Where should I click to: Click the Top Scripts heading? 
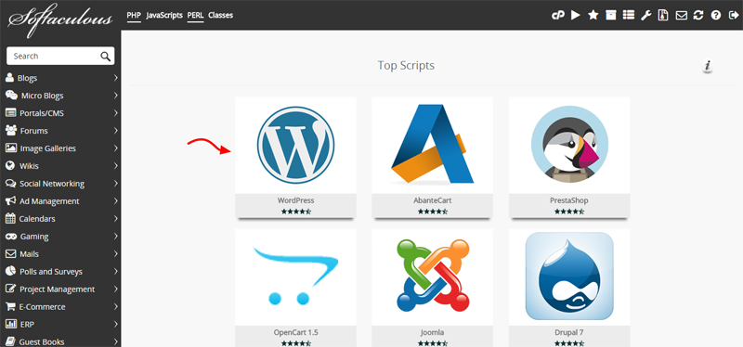406,65
